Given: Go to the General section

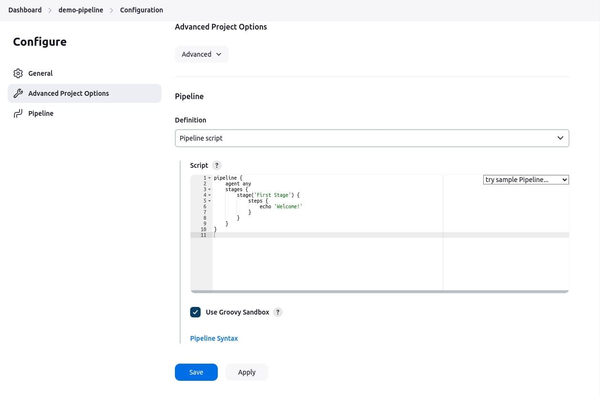Looking at the screenshot, I should pyautogui.click(x=84, y=73).
